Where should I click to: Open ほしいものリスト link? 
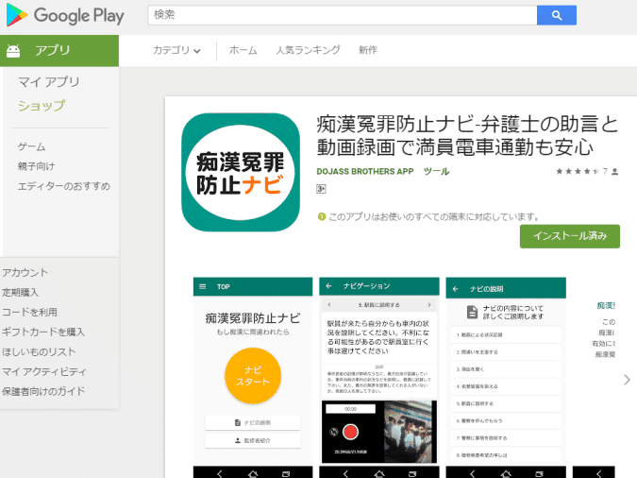(39, 351)
